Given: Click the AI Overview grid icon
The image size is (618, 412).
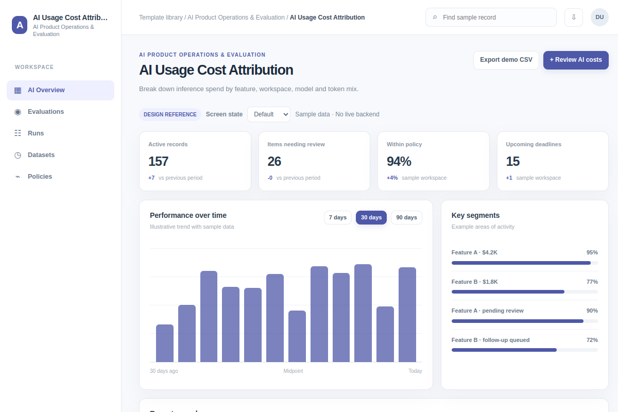Looking at the screenshot, I should pos(18,90).
